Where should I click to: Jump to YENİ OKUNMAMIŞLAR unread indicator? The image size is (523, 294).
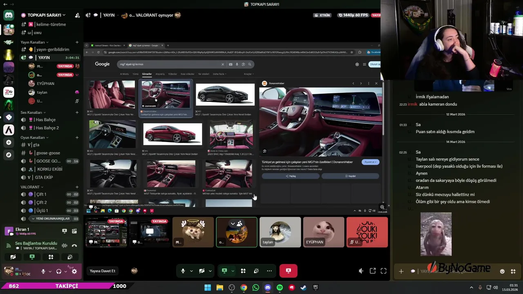pos(50,218)
